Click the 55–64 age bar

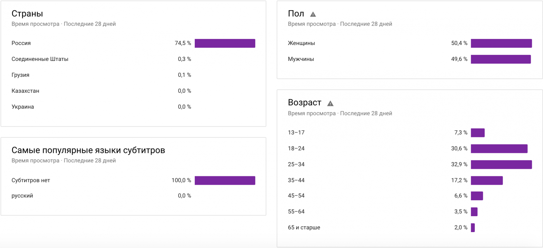pos(474,212)
